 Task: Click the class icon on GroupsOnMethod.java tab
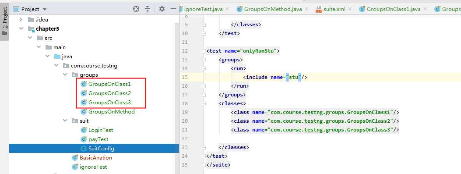[239, 9]
